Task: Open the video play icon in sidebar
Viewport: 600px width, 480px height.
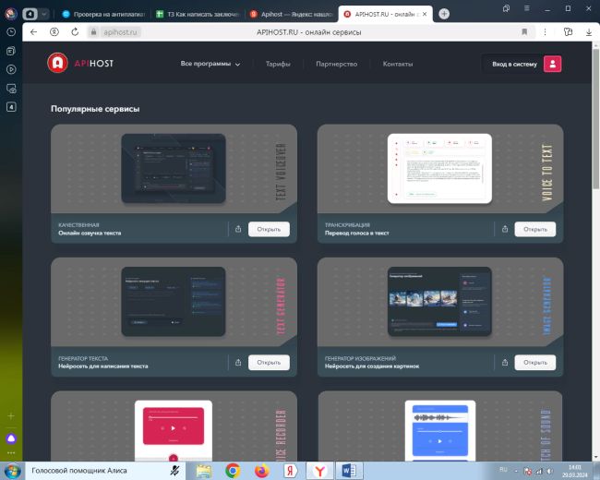Action: [11, 69]
